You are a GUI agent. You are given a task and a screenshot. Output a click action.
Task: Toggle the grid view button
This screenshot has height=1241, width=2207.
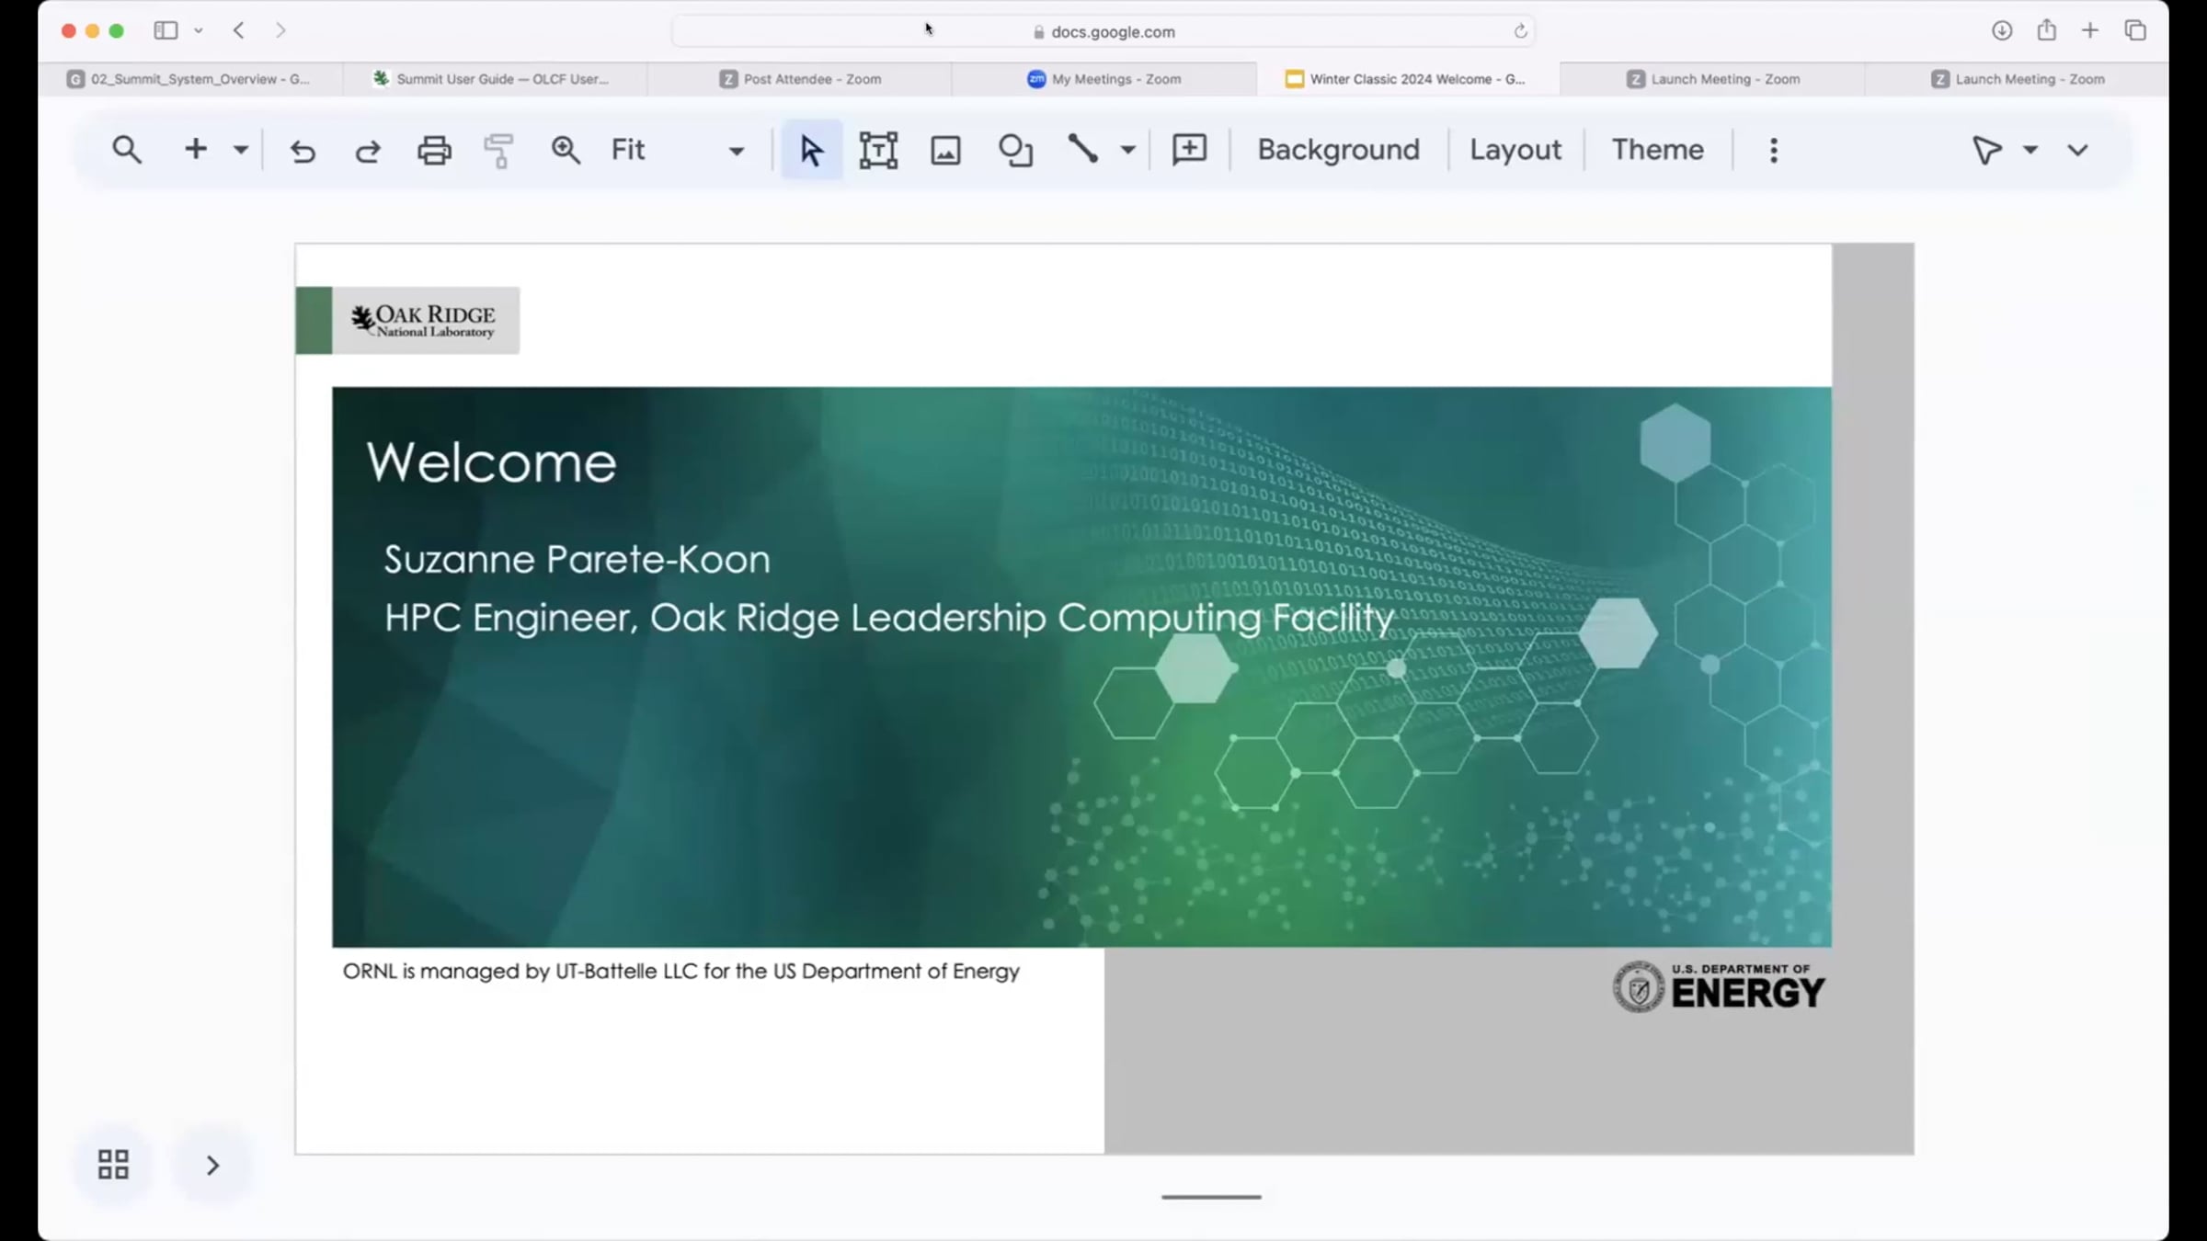(x=113, y=1165)
